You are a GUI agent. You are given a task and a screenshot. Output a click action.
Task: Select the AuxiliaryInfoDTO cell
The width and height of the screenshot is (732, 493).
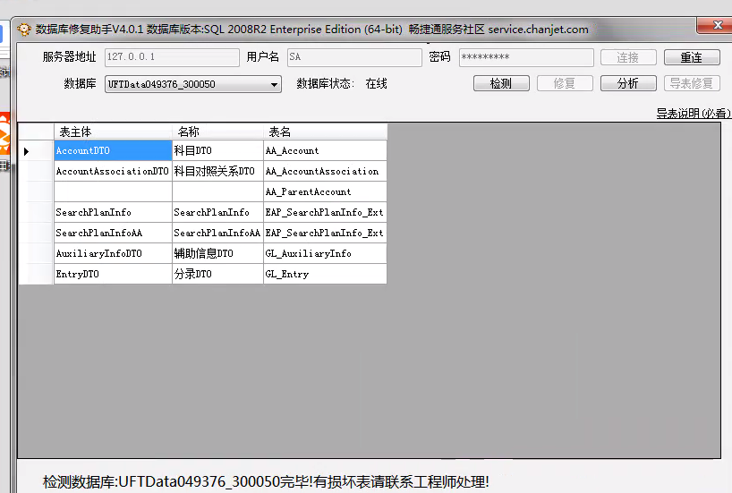point(113,253)
